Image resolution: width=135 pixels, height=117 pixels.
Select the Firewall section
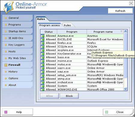pyautogui.click(x=17, y=65)
